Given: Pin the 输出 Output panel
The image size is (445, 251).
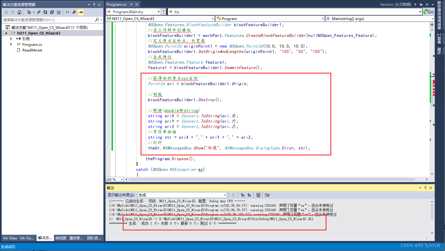Looking at the screenshot, I should coord(425,188).
